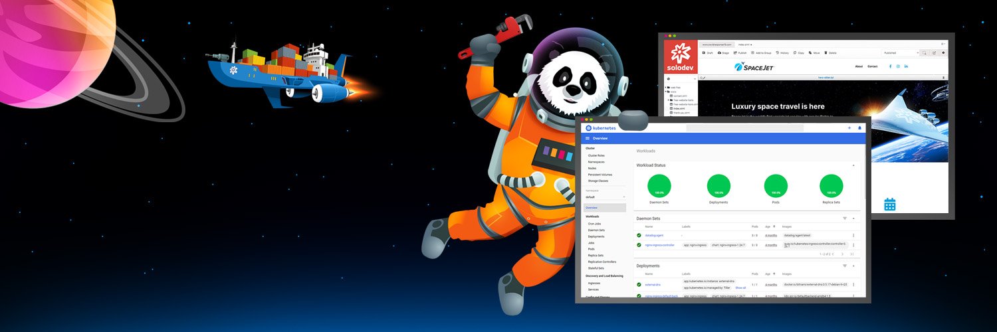This screenshot has width=997, height=332.
Task: Click the Kubernetes dashboard search bar
Action: point(744,127)
